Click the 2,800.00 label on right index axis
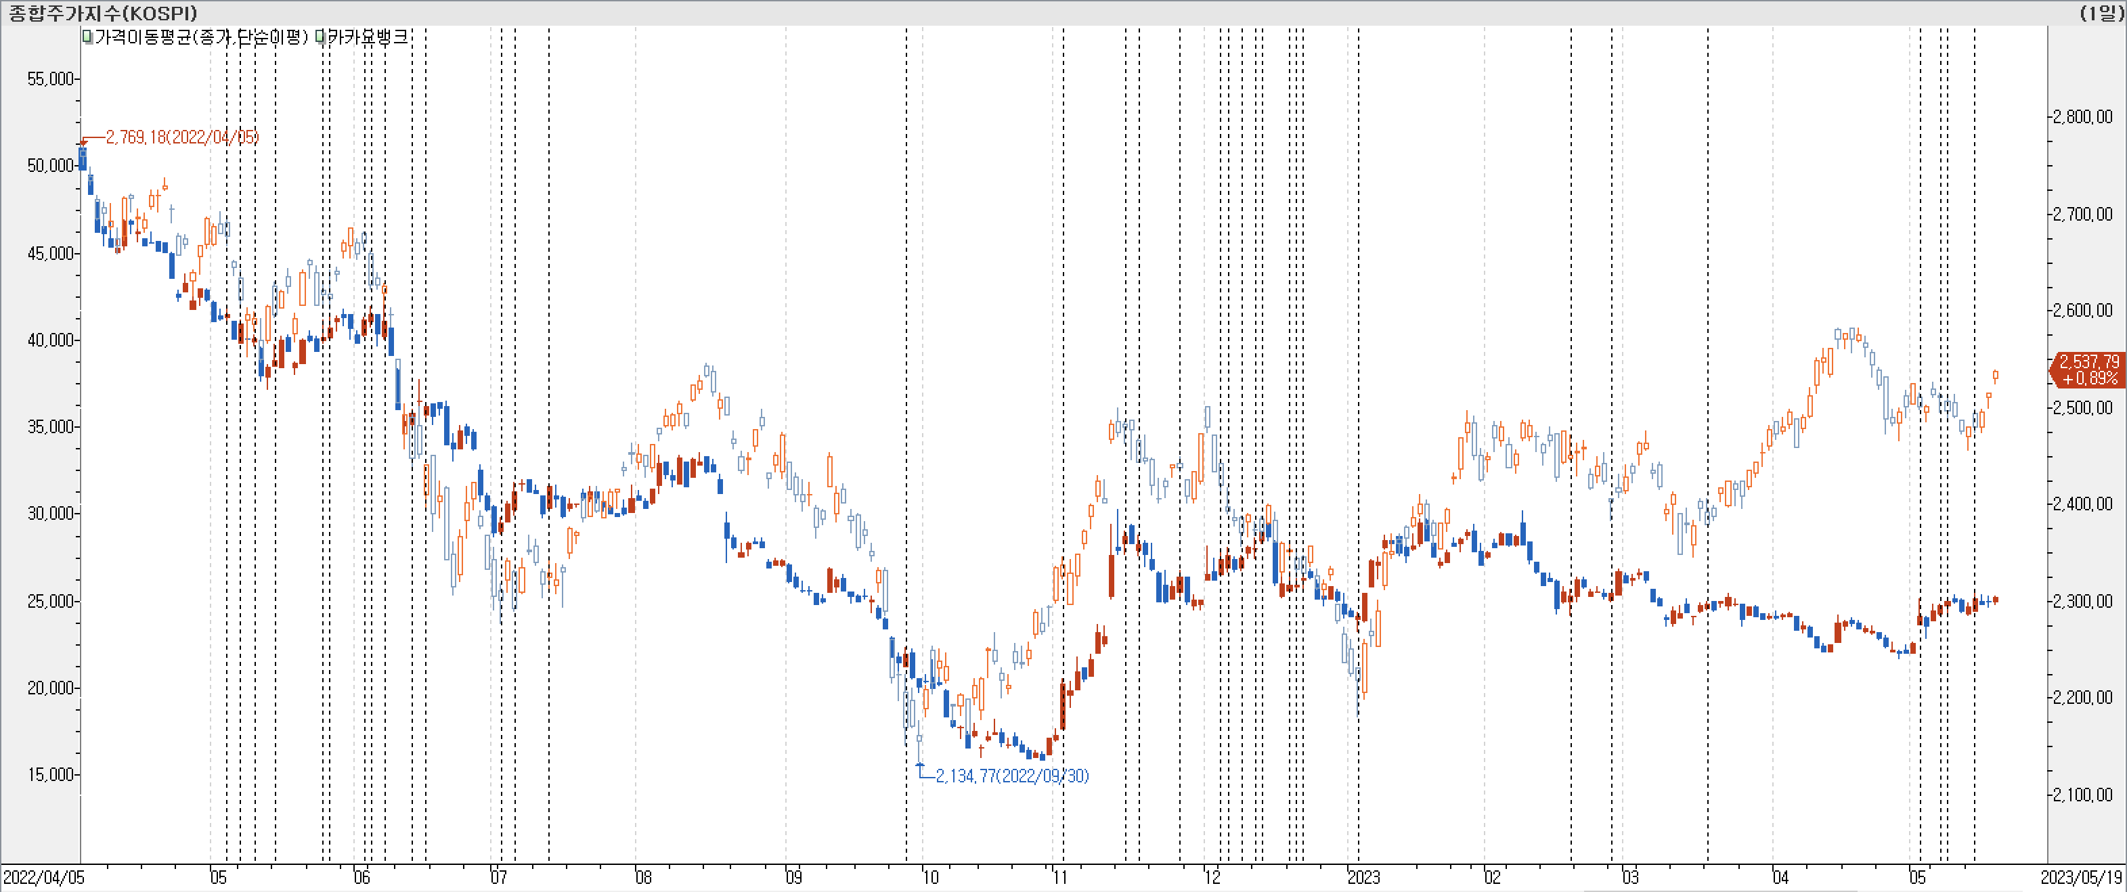The height and width of the screenshot is (892, 2127). coord(2083,116)
